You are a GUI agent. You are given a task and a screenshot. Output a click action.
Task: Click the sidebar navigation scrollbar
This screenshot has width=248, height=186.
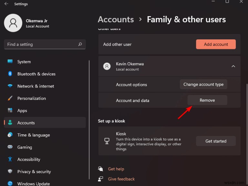point(89,120)
